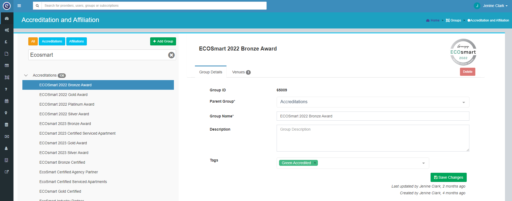Select ECOsmart Gold Certified
This screenshot has width=512, height=201.
60,191
